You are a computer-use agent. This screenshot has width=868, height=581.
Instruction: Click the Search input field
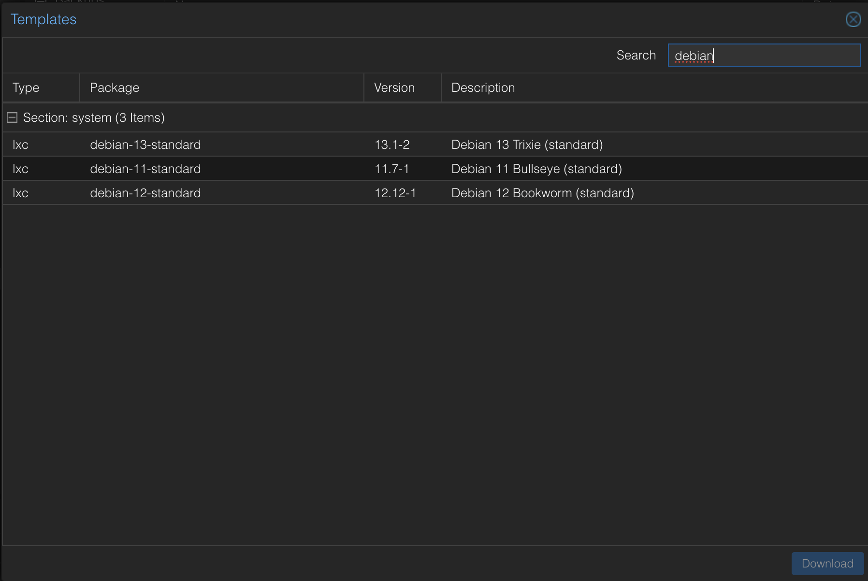pos(764,56)
